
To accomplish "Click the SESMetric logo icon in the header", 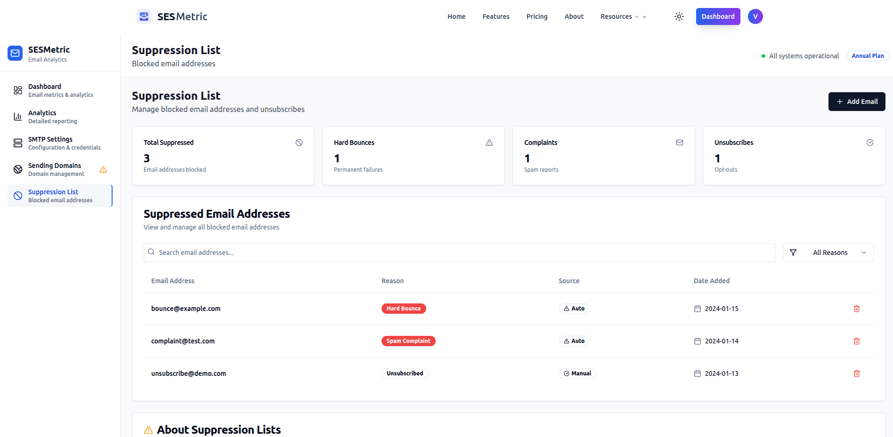I will coord(143,16).
